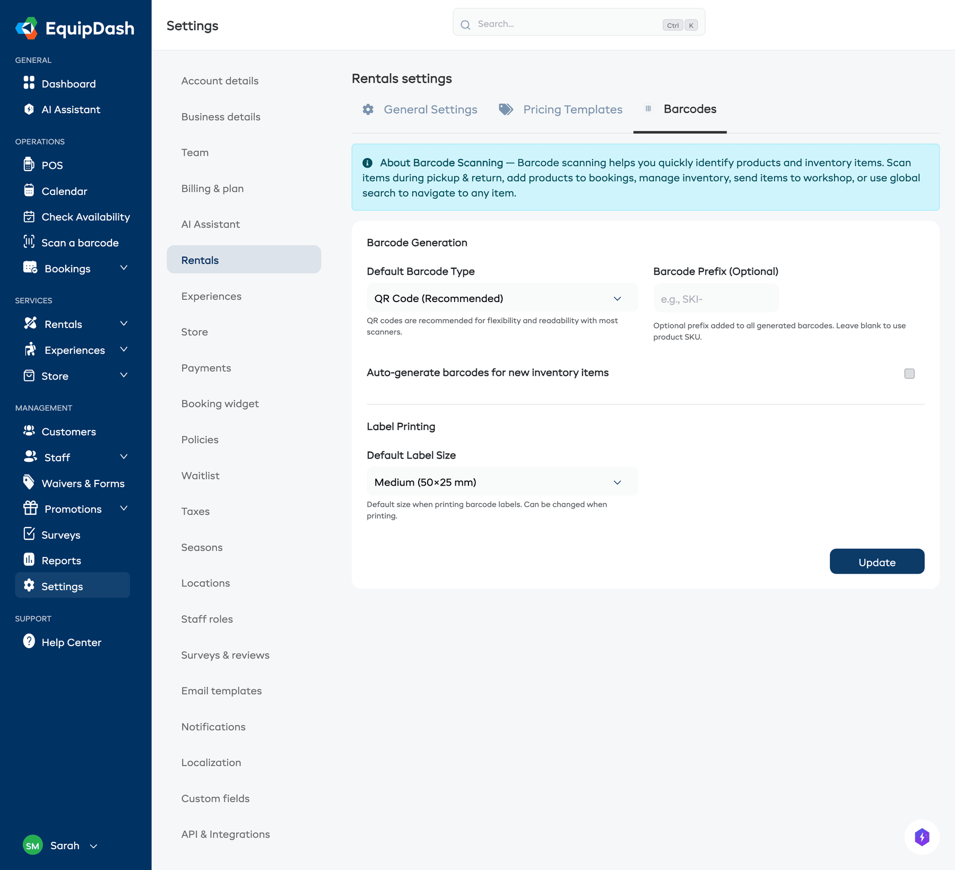Click the purple lightning bolt widget

(x=922, y=837)
